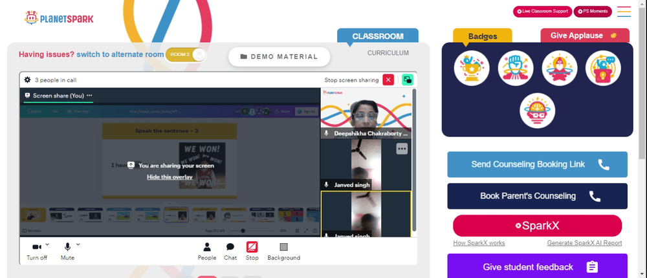
Task: Open three-dot options on Janved singh tile
Action: coord(402,149)
